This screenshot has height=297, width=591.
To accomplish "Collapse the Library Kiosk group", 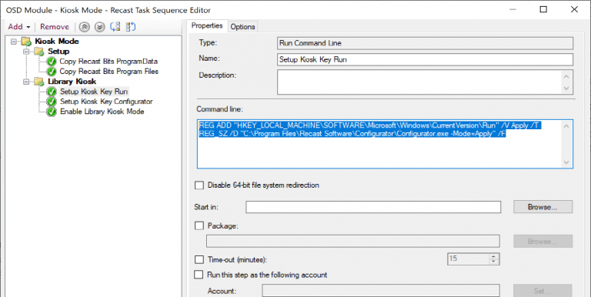I will click(26, 82).
